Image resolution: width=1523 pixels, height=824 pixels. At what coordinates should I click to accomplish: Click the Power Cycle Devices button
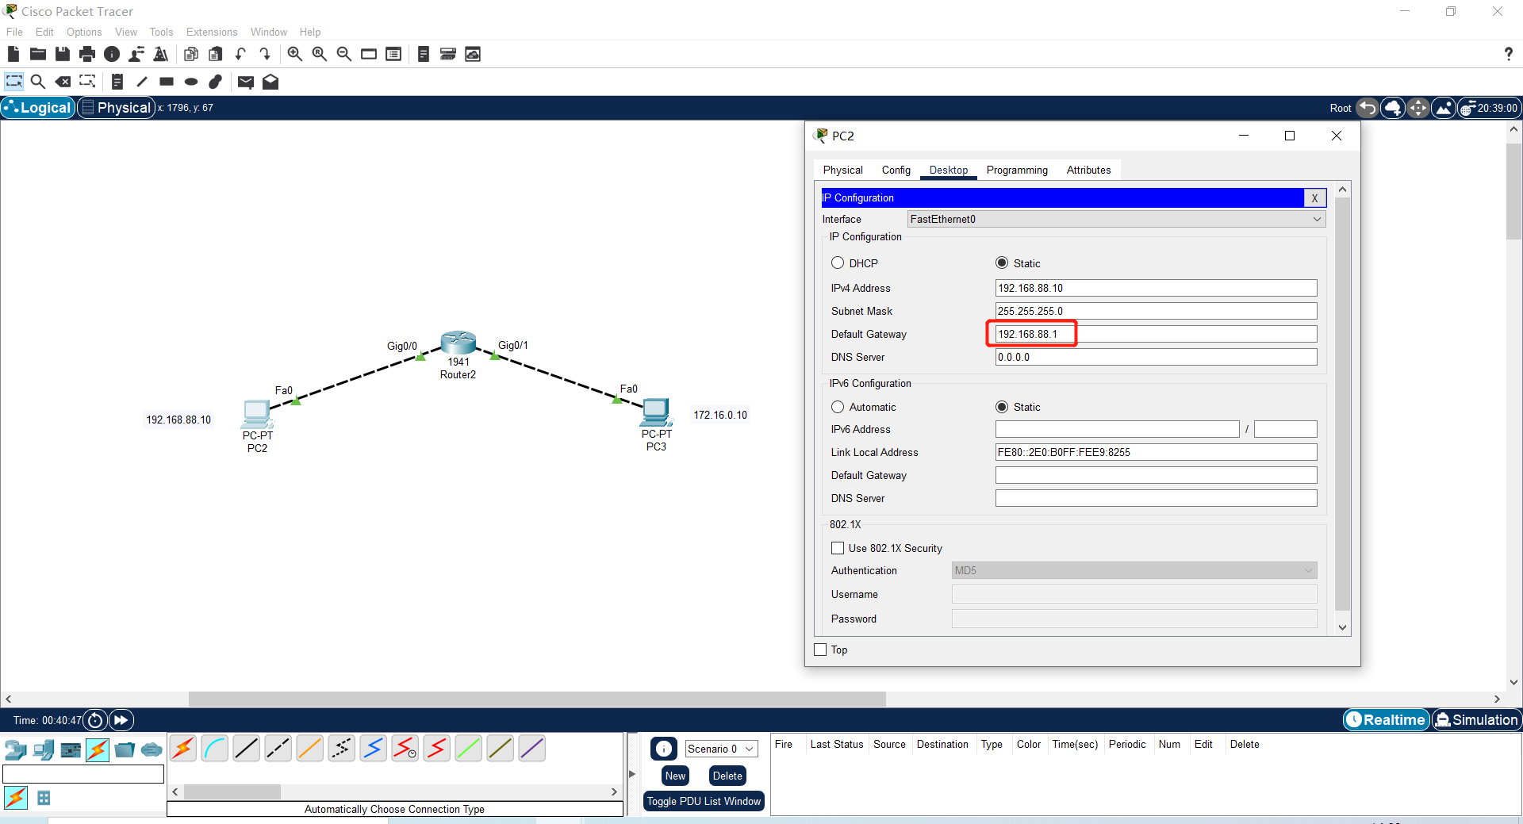point(95,720)
